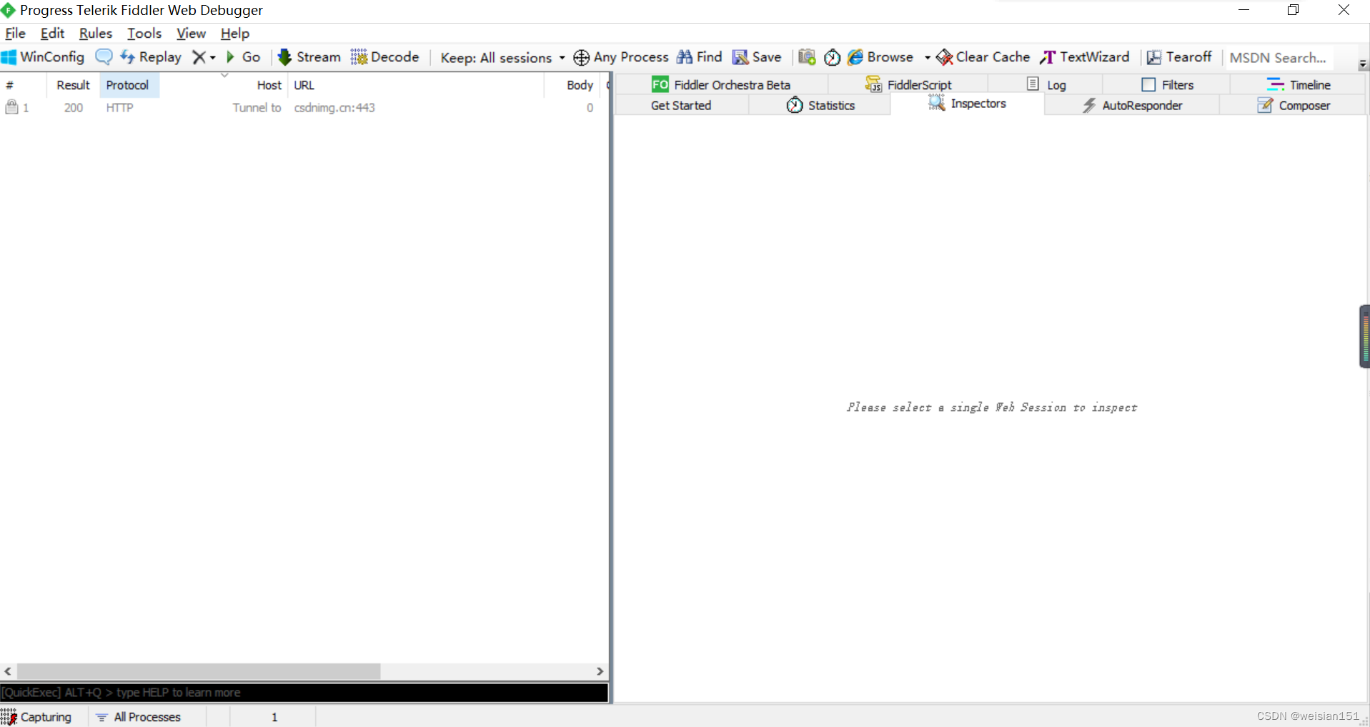The width and height of the screenshot is (1370, 727).
Task: Clear Cache using the toolbar button
Action: (x=983, y=57)
